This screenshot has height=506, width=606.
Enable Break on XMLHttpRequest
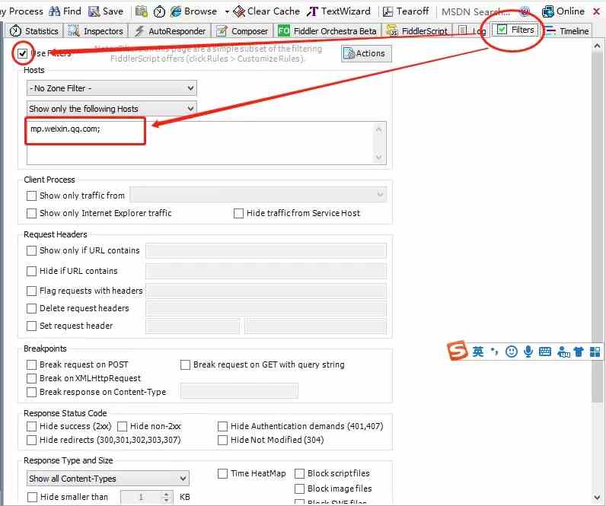(x=32, y=378)
